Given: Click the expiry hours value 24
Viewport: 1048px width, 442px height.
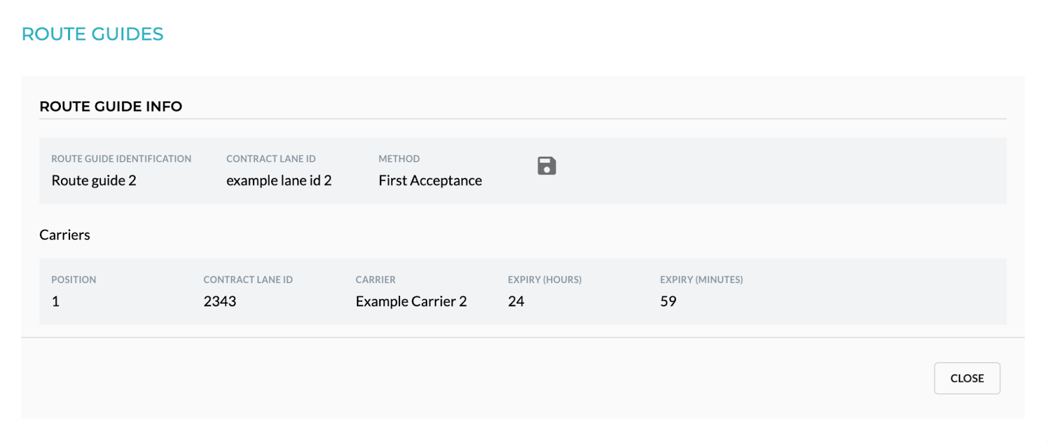Looking at the screenshot, I should coord(517,301).
